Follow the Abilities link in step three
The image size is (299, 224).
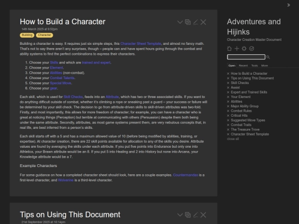click(56, 73)
